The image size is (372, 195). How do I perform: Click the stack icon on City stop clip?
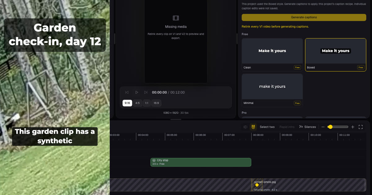154,160
